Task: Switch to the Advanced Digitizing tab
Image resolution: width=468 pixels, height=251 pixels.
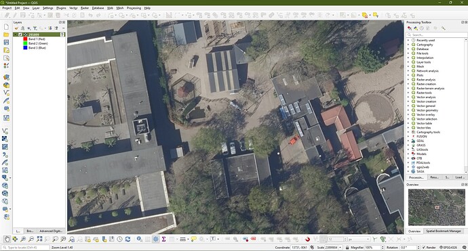Action: [x=51, y=231]
